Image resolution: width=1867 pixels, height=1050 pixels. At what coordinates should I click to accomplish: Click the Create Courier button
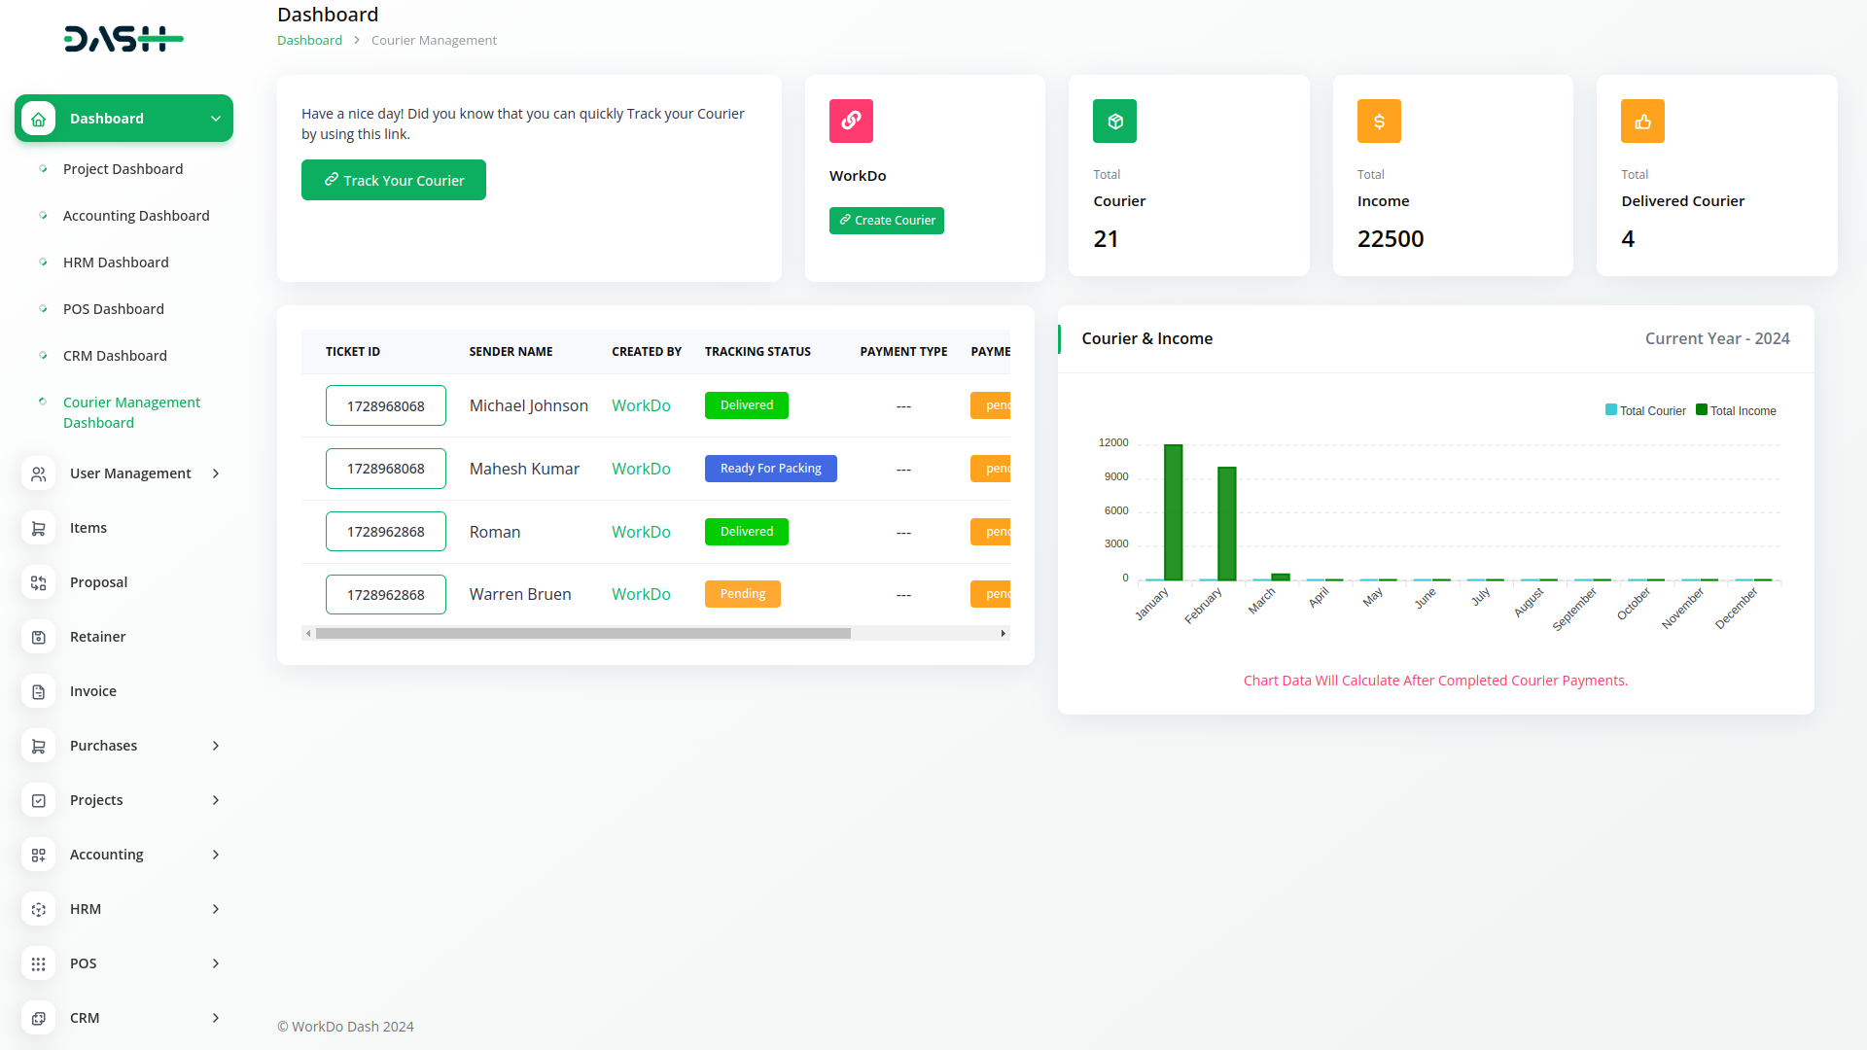coord(886,221)
